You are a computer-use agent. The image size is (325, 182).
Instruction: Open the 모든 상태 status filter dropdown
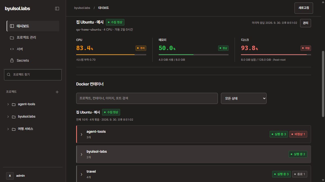tap(244, 98)
